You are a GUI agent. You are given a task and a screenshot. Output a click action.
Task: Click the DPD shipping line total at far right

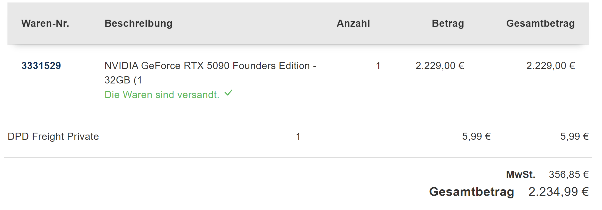574,136
